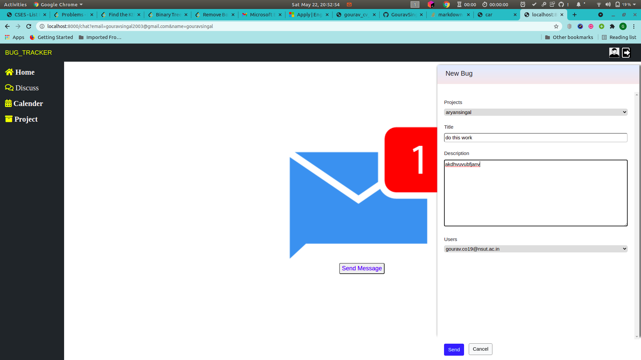Click the BUG_TRACKER logo
The image size is (641, 360).
pos(28,52)
